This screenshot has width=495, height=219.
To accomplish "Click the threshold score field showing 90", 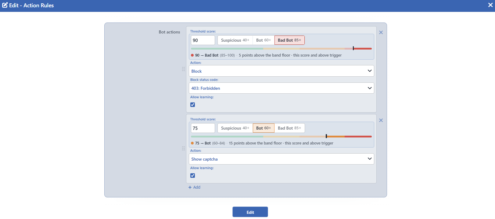I will (x=203, y=40).
